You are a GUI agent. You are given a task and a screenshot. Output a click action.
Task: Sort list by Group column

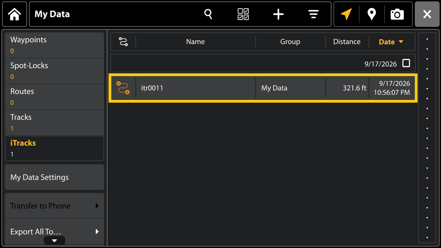290,42
